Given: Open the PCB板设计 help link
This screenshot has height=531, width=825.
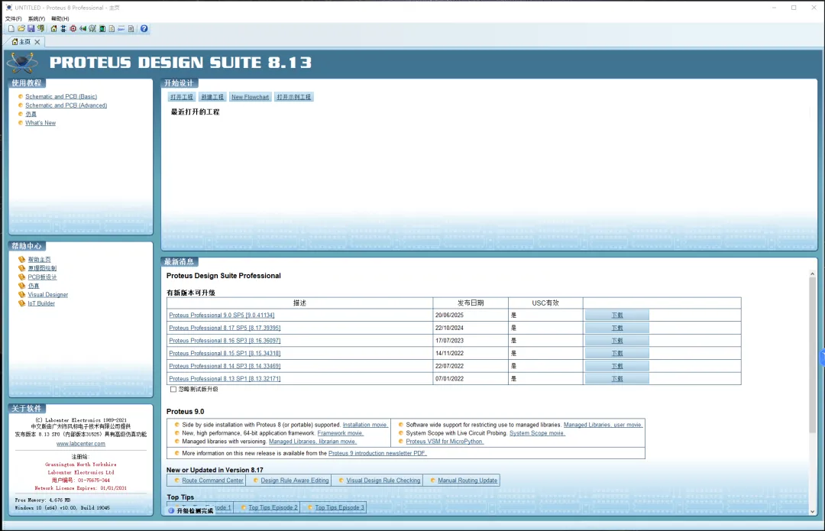Looking at the screenshot, I should pos(42,277).
